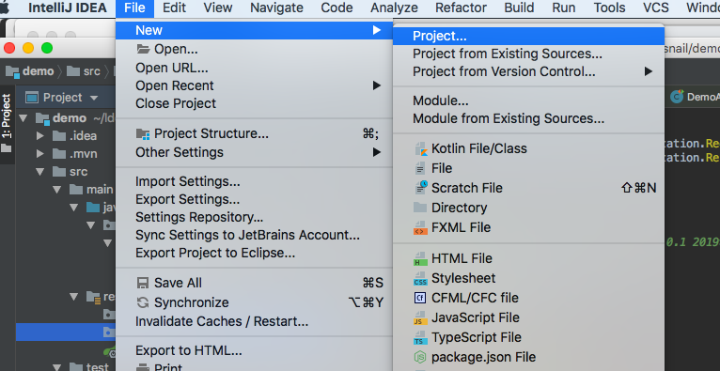Open the Navigate menu
Screen dimensions: 720x371
(x=276, y=8)
